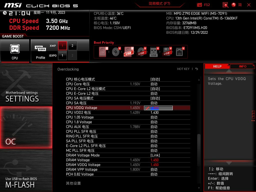
Task: Select the E-Core L2 PLL SFR 电压 row
Action: pos(128,146)
